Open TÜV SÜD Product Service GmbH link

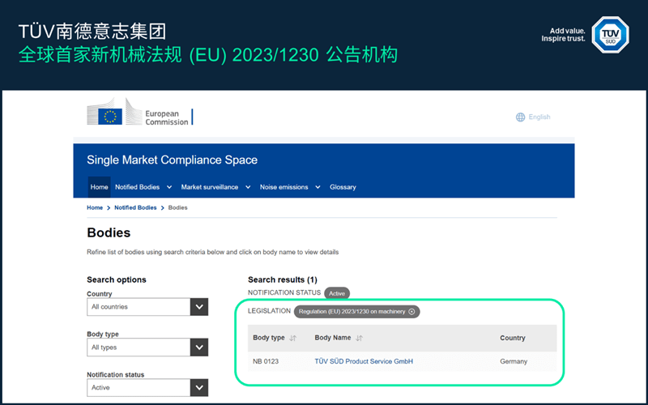pos(364,361)
